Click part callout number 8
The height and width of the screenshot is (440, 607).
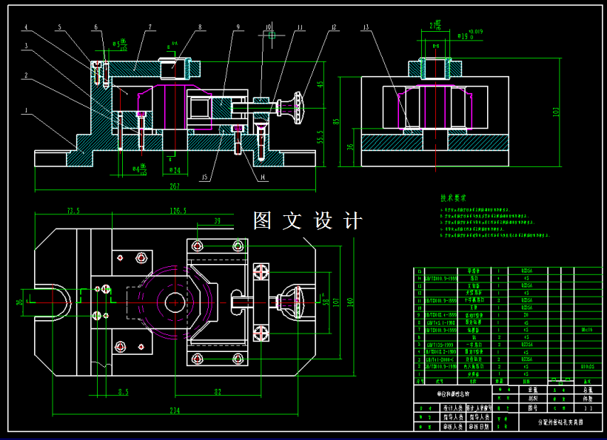[200, 27]
